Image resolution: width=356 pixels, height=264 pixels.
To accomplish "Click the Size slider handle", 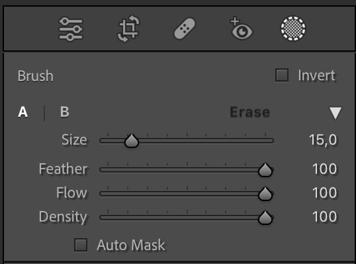I will (x=132, y=141).
